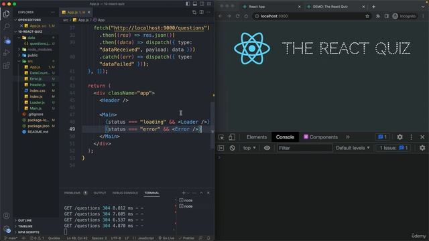Open the Chrome Extensions puzzle icon

[378, 16]
